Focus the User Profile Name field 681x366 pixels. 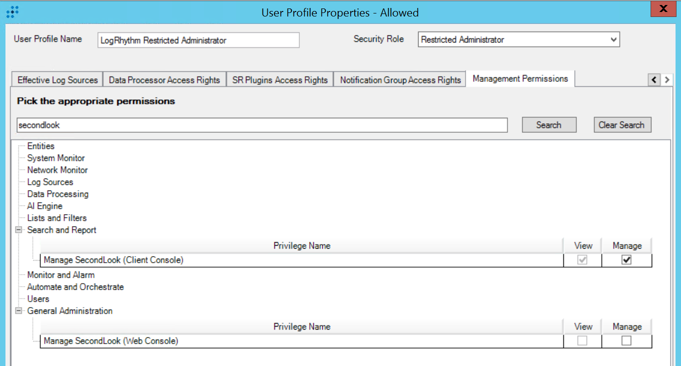[199, 40]
